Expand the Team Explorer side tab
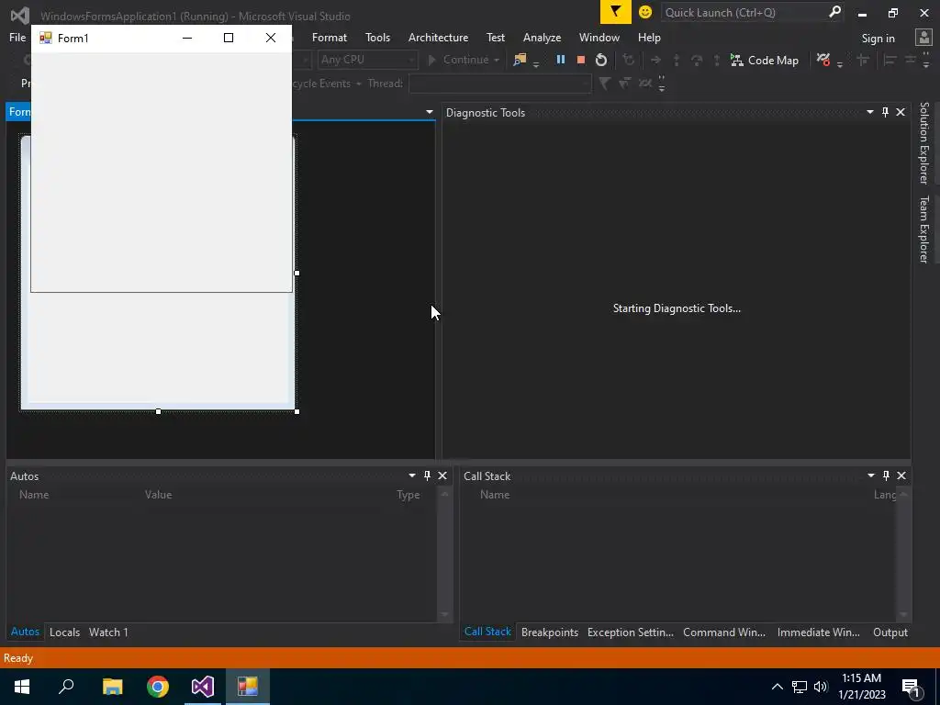 pyautogui.click(x=923, y=229)
